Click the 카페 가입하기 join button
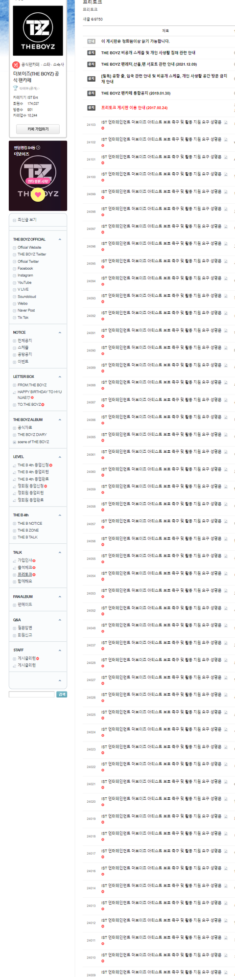The height and width of the screenshot is (977, 235). click(x=38, y=129)
